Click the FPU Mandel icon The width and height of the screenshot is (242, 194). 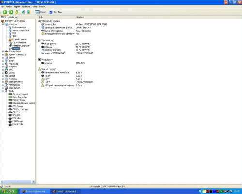click(x=10, y=121)
